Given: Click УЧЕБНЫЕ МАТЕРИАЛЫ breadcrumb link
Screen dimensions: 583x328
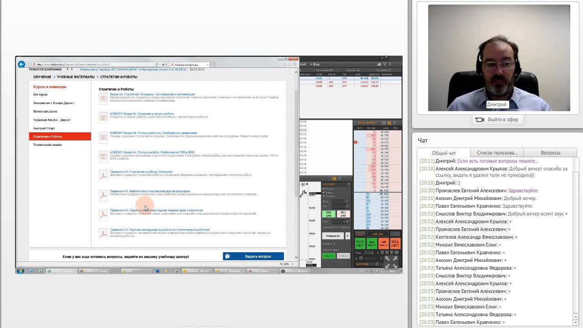Looking at the screenshot, I should [x=76, y=77].
